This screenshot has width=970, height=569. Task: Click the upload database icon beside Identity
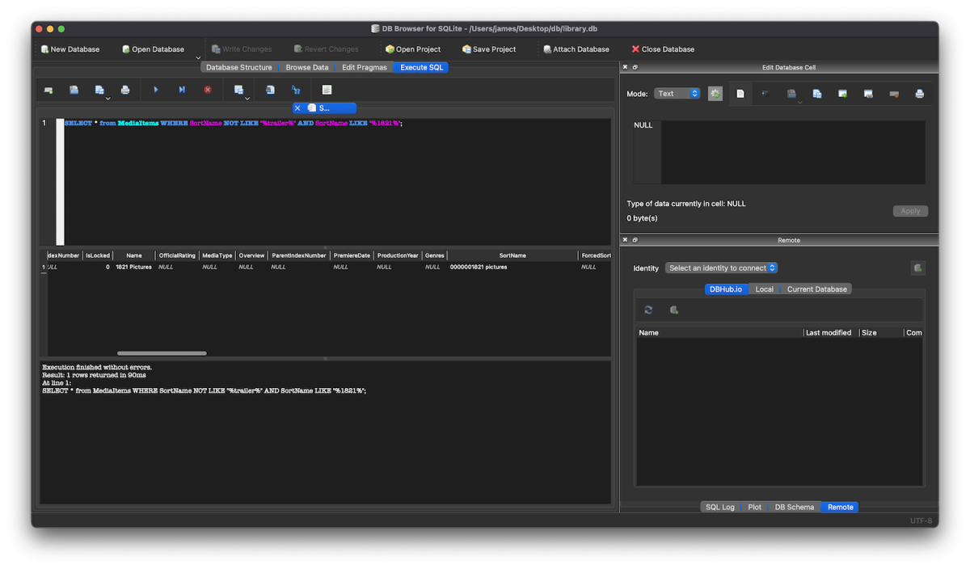(x=918, y=268)
